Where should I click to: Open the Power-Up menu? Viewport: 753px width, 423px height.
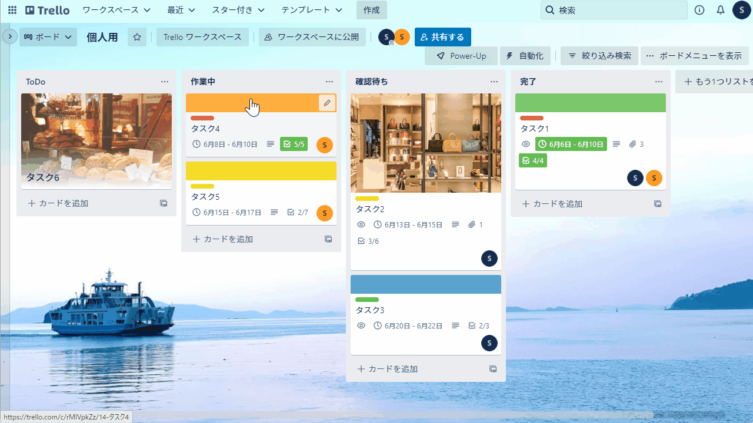pyautogui.click(x=461, y=56)
